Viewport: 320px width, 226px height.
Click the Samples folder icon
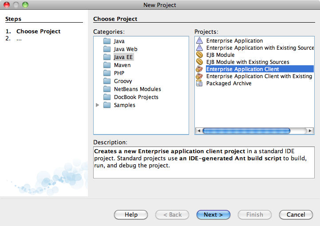pos(107,105)
